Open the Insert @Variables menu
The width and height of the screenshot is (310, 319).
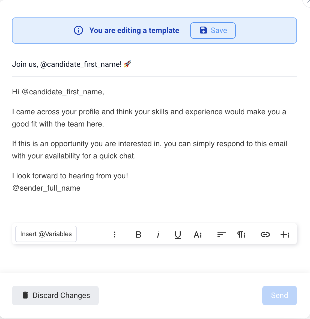[x=46, y=234]
